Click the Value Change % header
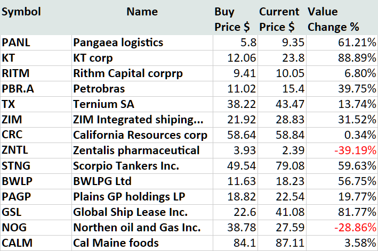 coord(333,19)
